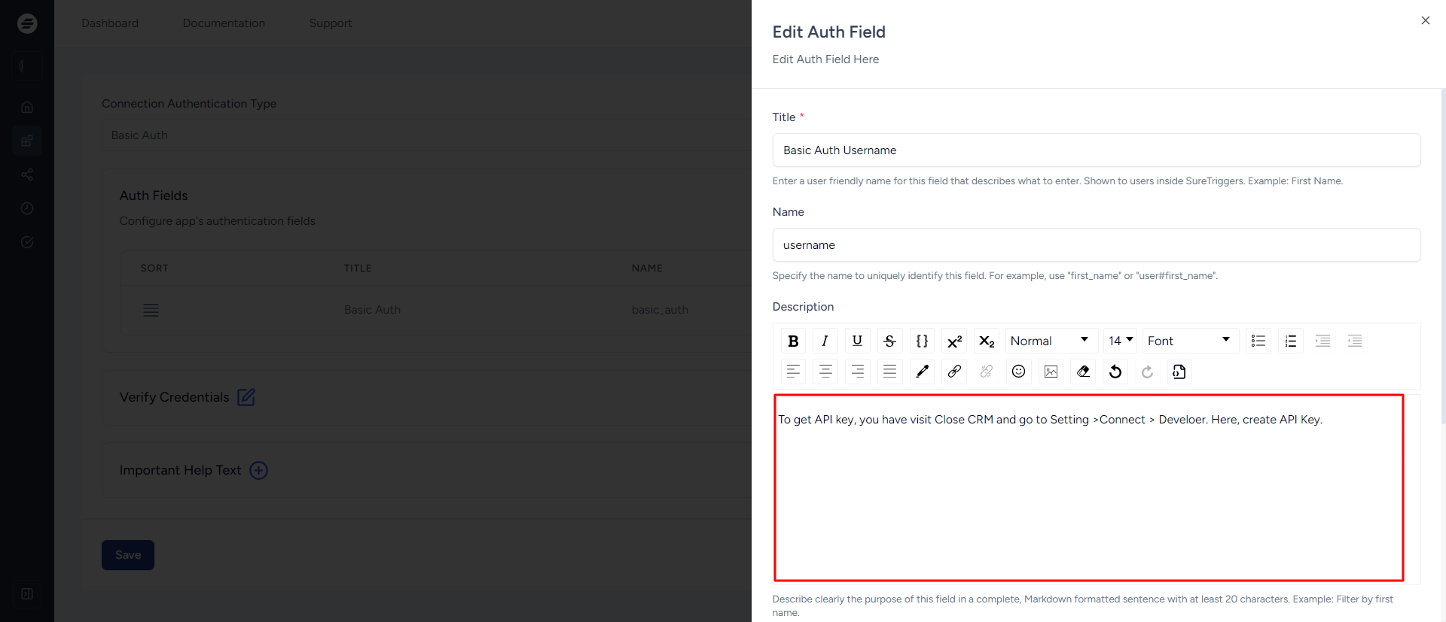Go to the Documentation menu

224,23
